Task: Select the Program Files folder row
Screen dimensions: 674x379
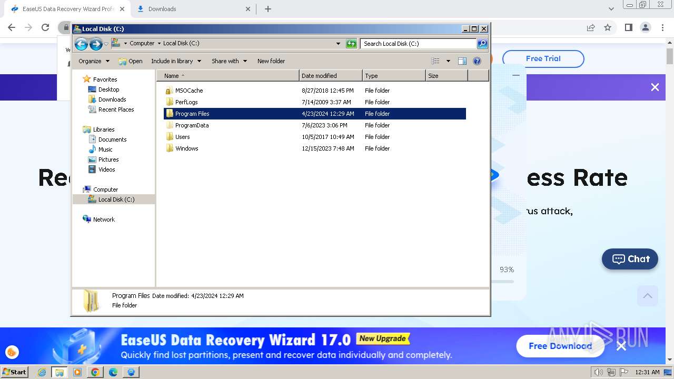Action: tap(315, 114)
